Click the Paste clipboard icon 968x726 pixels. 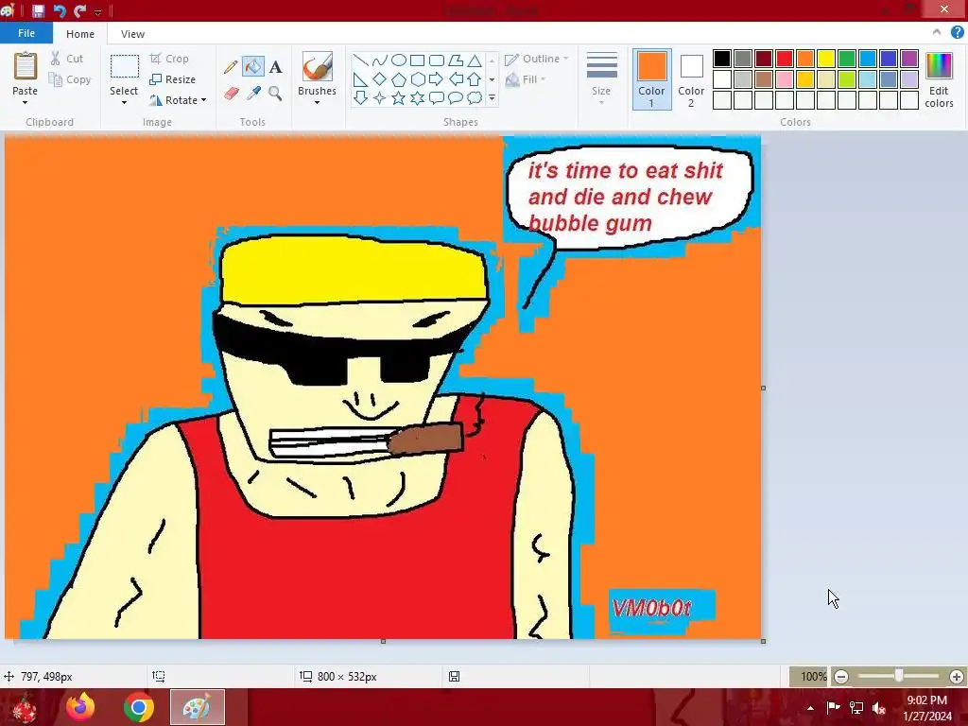(26, 65)
